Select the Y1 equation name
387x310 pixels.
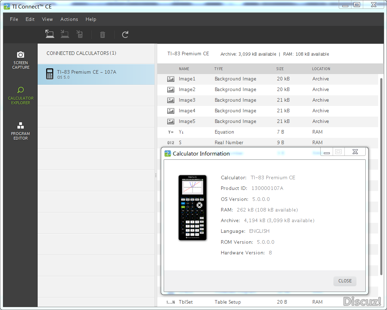tap(181, 132)
